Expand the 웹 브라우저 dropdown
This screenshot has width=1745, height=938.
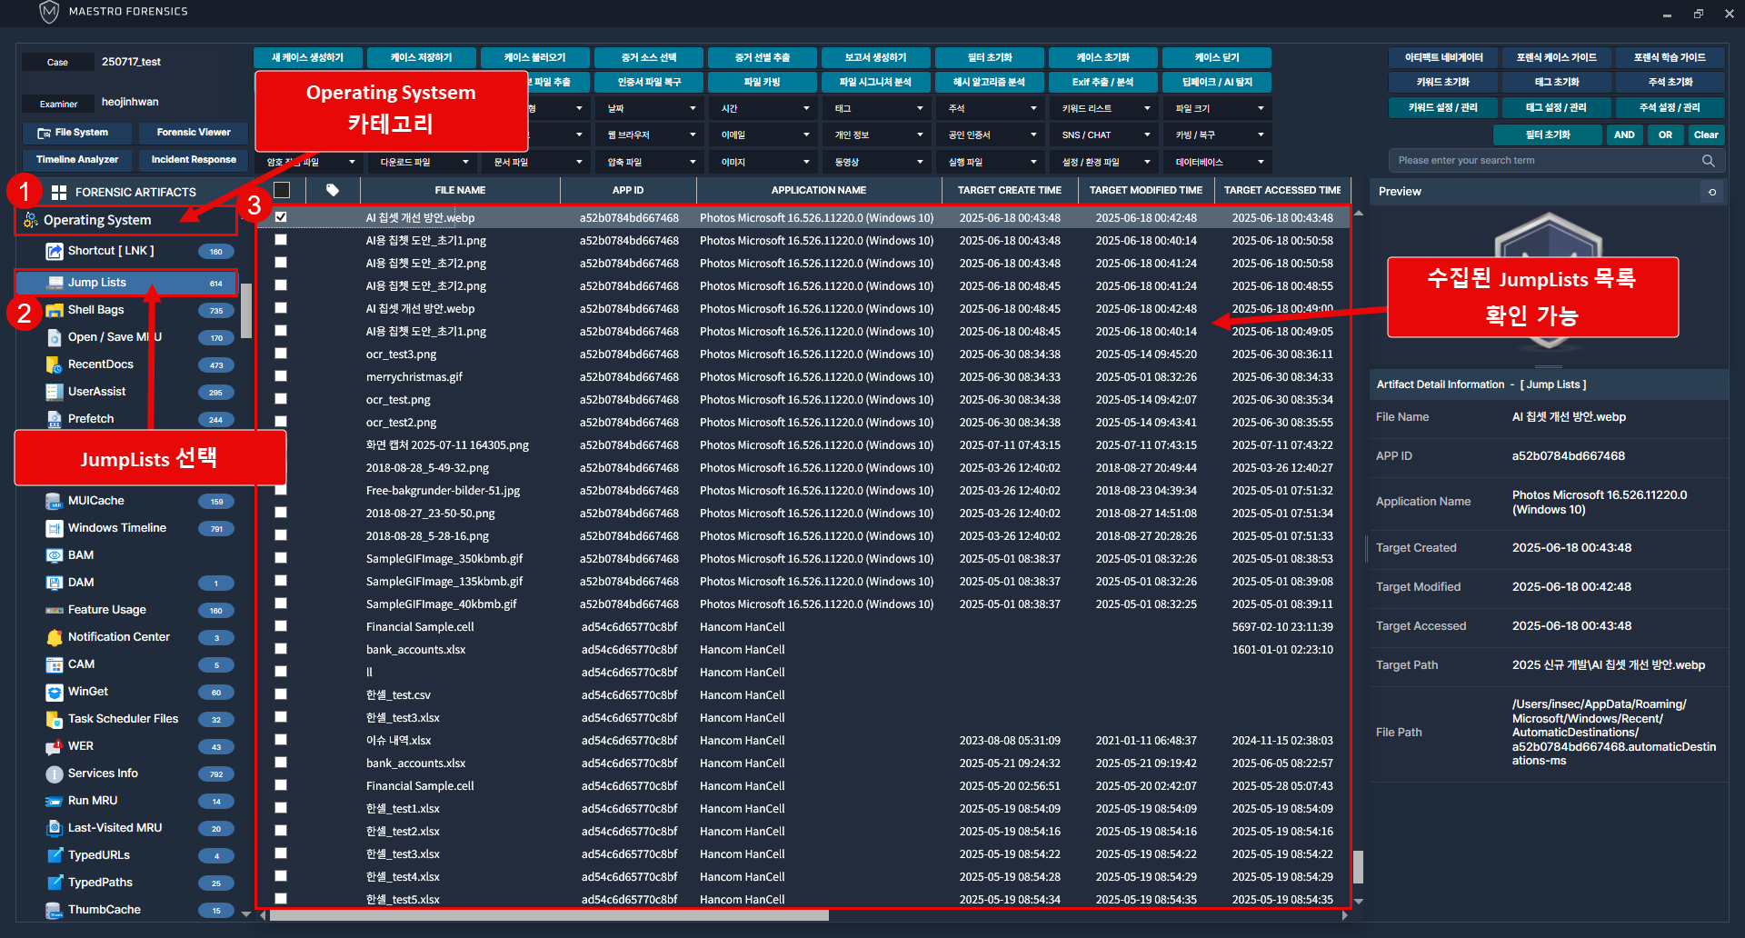point(651,135)
